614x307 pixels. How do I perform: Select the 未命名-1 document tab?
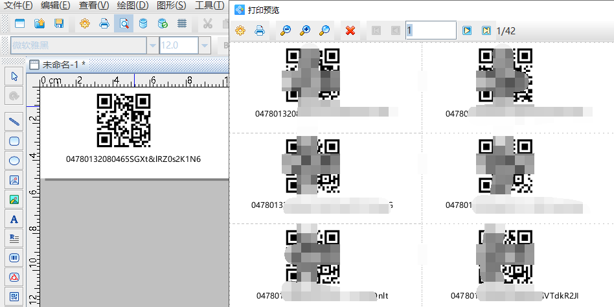pyautogui.click(x=58, y=65)
